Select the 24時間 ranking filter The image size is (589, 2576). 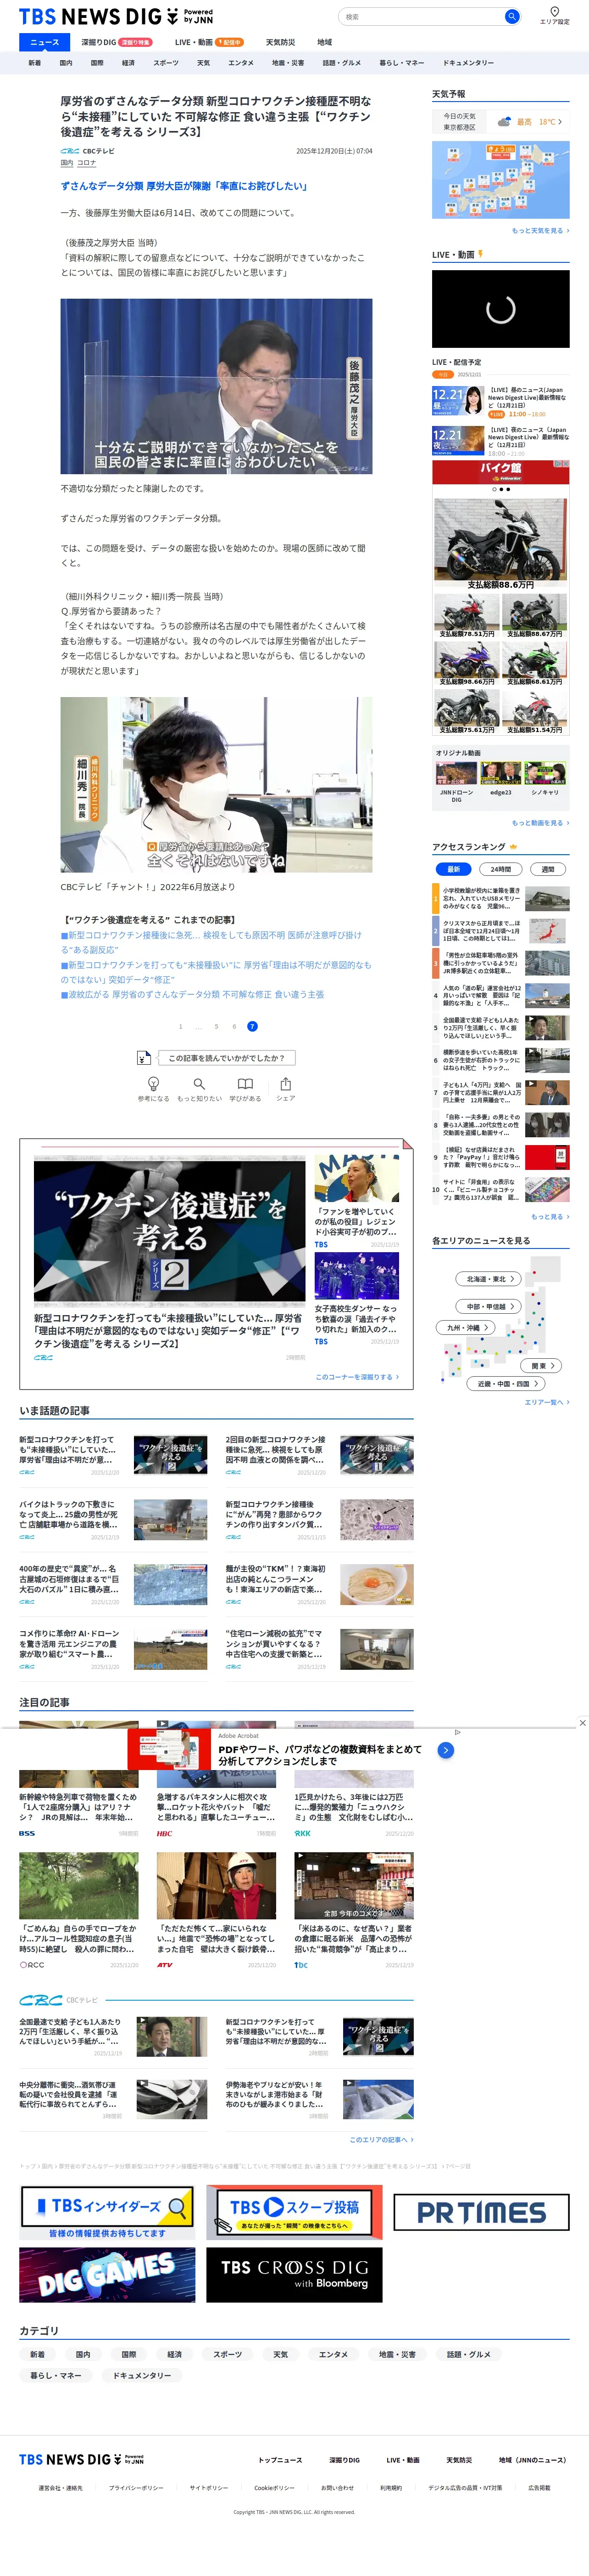click(501, 869)
